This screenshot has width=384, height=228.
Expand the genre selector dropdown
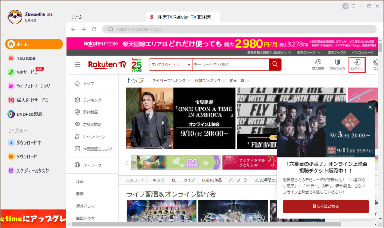171,64
